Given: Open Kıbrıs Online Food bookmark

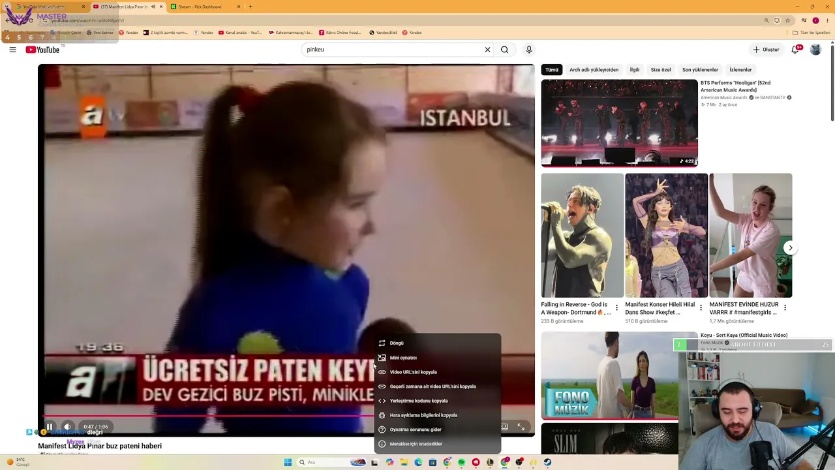Looking at the screenshot, I should point(340,33).
